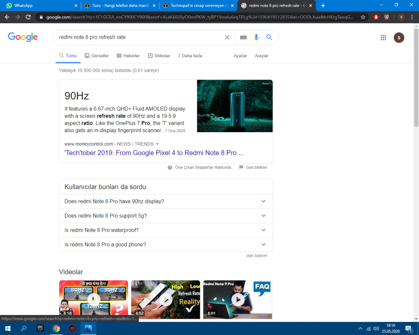This screenshot has width=419, height=335.
Task: Play the 8:01 Redmi Note 9 Pro FAQ video
Action: click(237, 299)
